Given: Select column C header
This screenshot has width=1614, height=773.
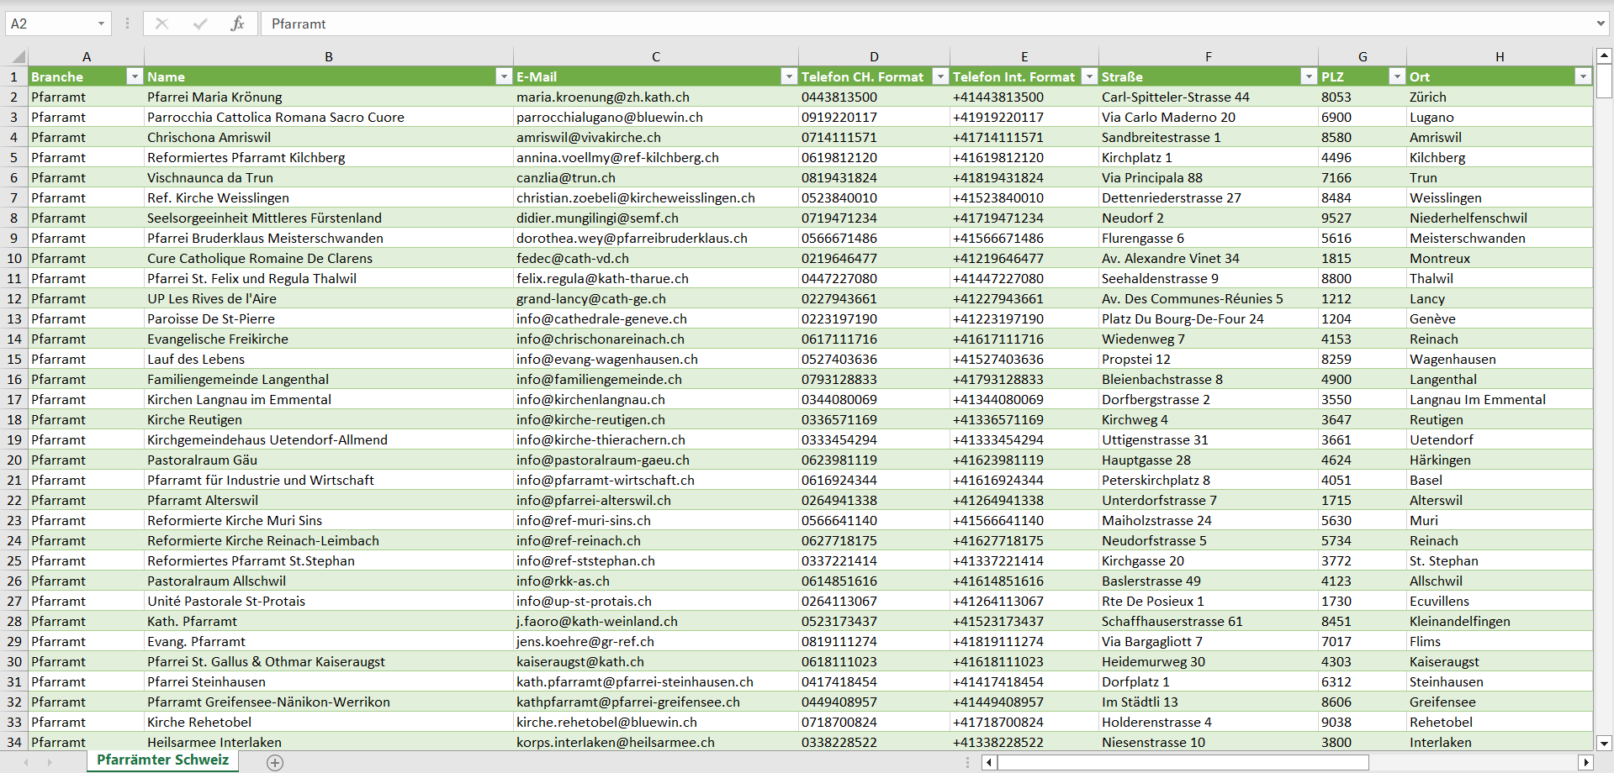Looking at the screenshot, I should [x=656, y=57].
